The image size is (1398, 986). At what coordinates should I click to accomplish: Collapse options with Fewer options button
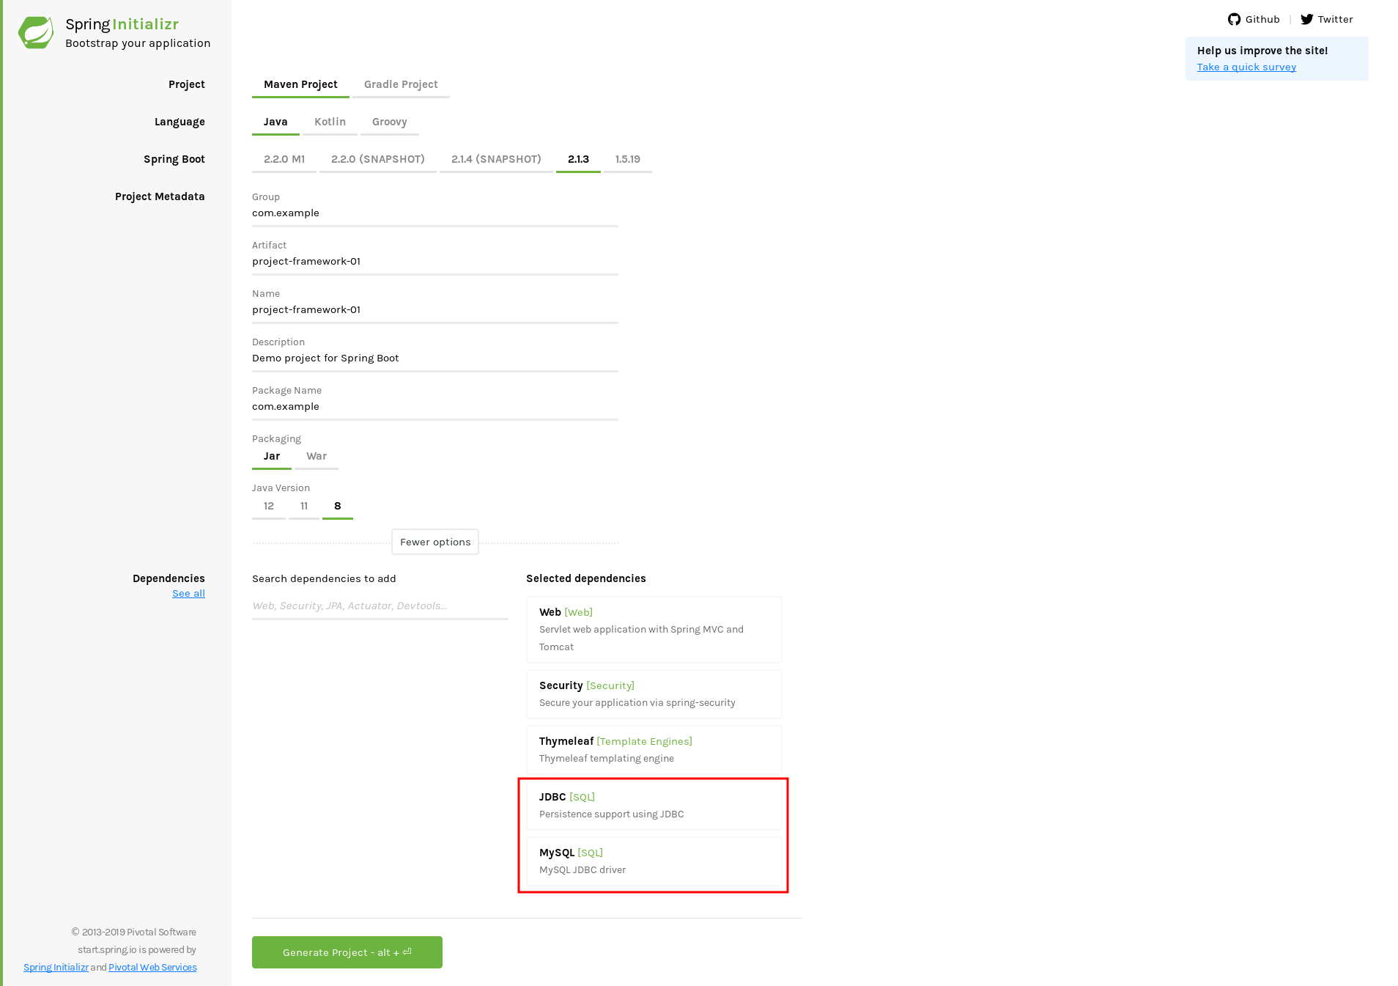click(x=434, y=542)
